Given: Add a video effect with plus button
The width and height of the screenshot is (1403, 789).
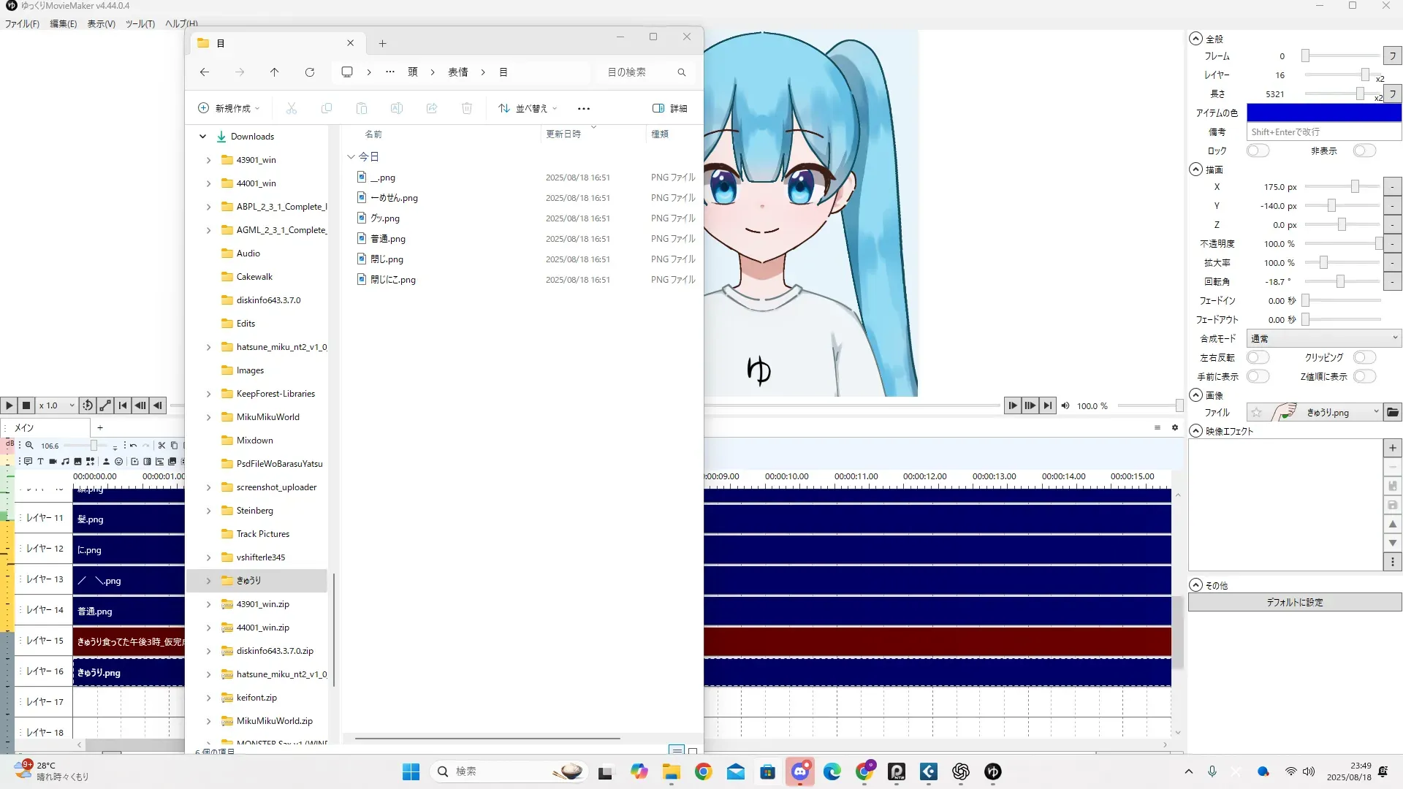Looking at the screenshot, I should click(x=1393, y=448).
